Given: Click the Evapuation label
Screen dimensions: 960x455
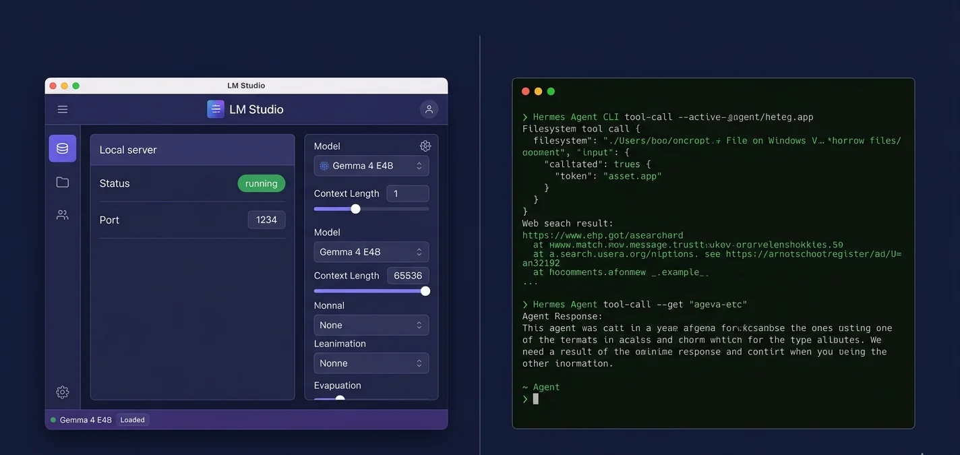Looking at the screenshot, I should 338,386.
